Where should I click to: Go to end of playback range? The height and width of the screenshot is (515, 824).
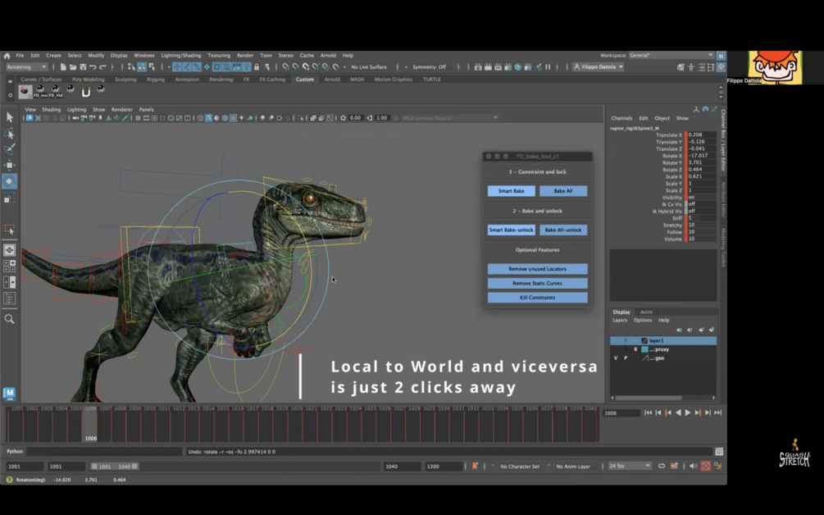click(718, 412)
